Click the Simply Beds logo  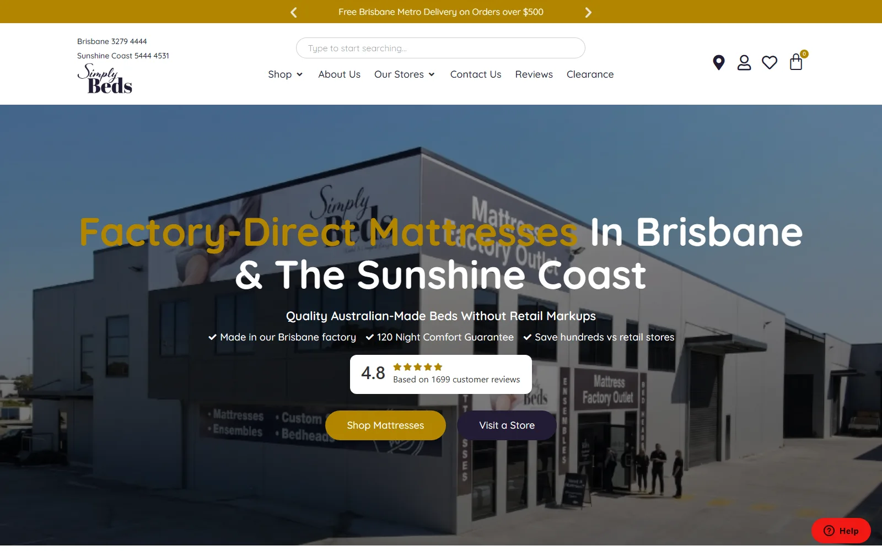click(x=105, y=79)
